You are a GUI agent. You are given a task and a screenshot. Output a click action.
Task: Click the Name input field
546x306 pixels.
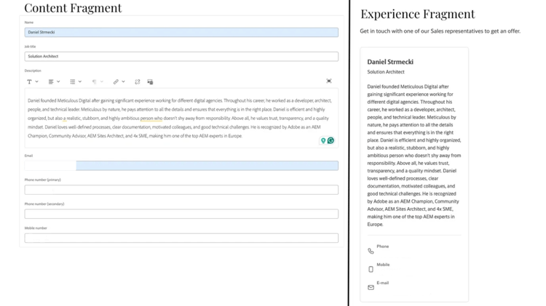pos(181,32)
